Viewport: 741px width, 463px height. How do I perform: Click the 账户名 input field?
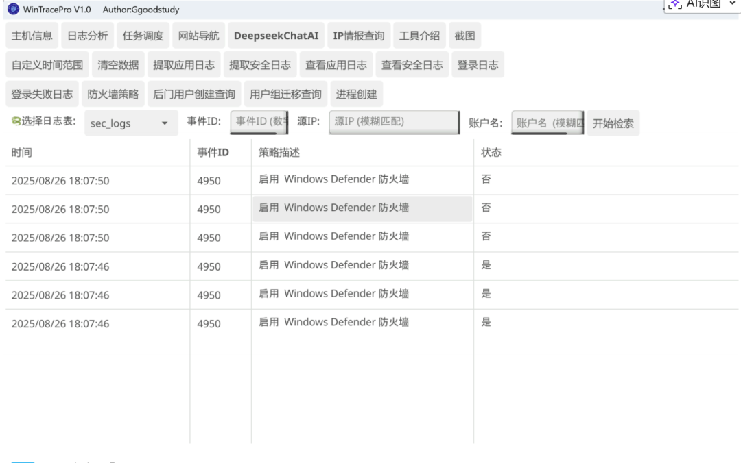pos(548,123)
